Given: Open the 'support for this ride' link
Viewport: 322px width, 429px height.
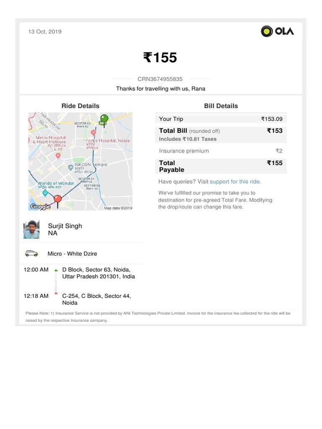Looking at the screenshot, I should (235, 181).
